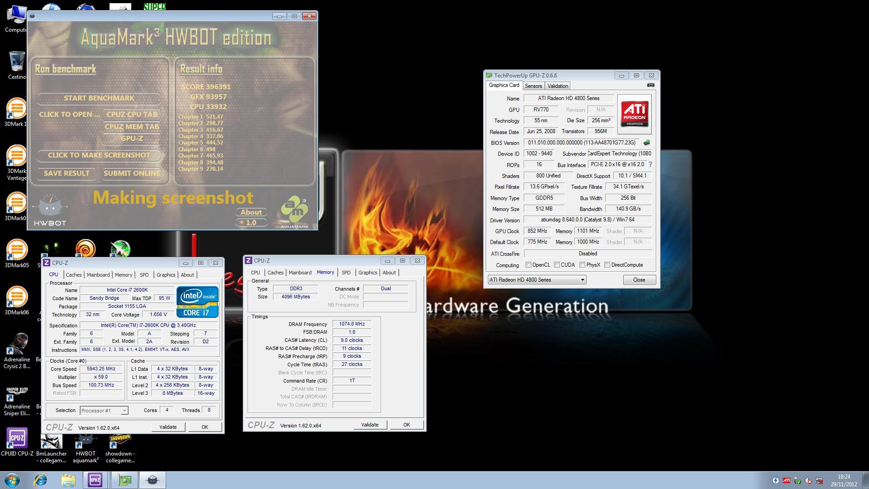Open the 3DMark05 desktop shortcut
The height and width of the screenshot is (489, 869).
(16, 253)
